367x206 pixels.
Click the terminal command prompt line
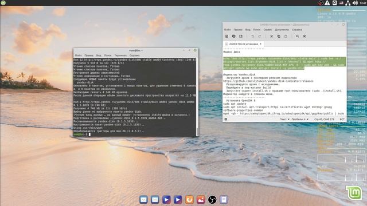tap(82, 134)
